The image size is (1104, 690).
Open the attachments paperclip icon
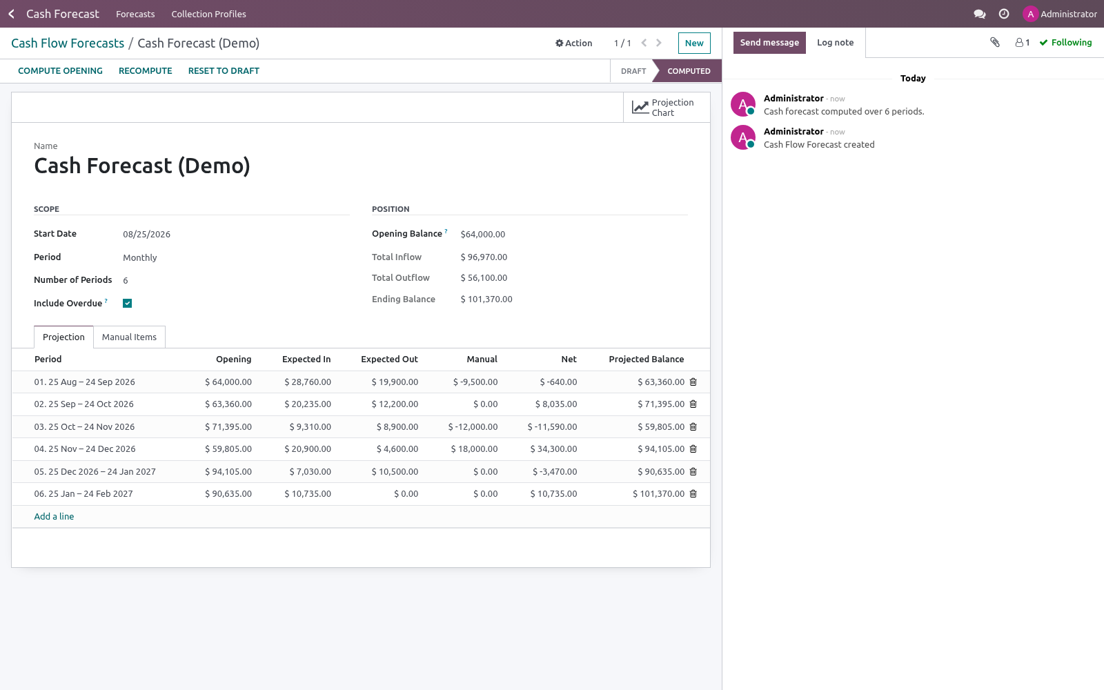coord(995,42)
